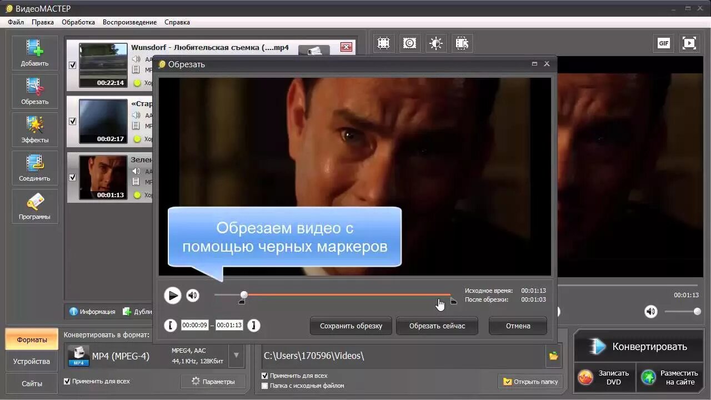Switch to the Сайты tab
The image size is (711, 400).
pyautogui.click(x=32, y=383)
